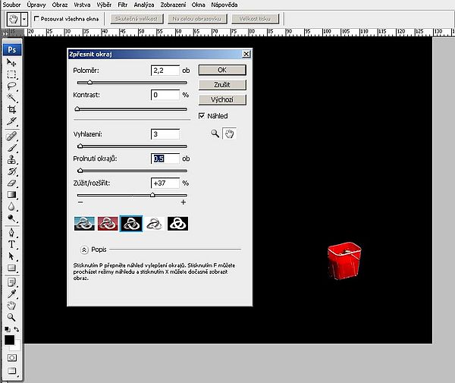Pick the Type (T) tool
This screenshot has height=383, width=455.
click(x=12, y=244)
